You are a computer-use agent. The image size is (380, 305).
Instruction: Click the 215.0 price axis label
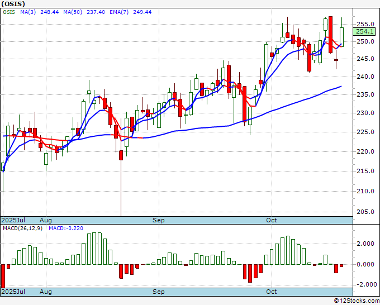pos(365,171)
